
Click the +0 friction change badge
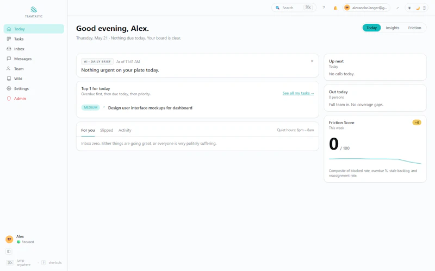[x=417, y=122]
